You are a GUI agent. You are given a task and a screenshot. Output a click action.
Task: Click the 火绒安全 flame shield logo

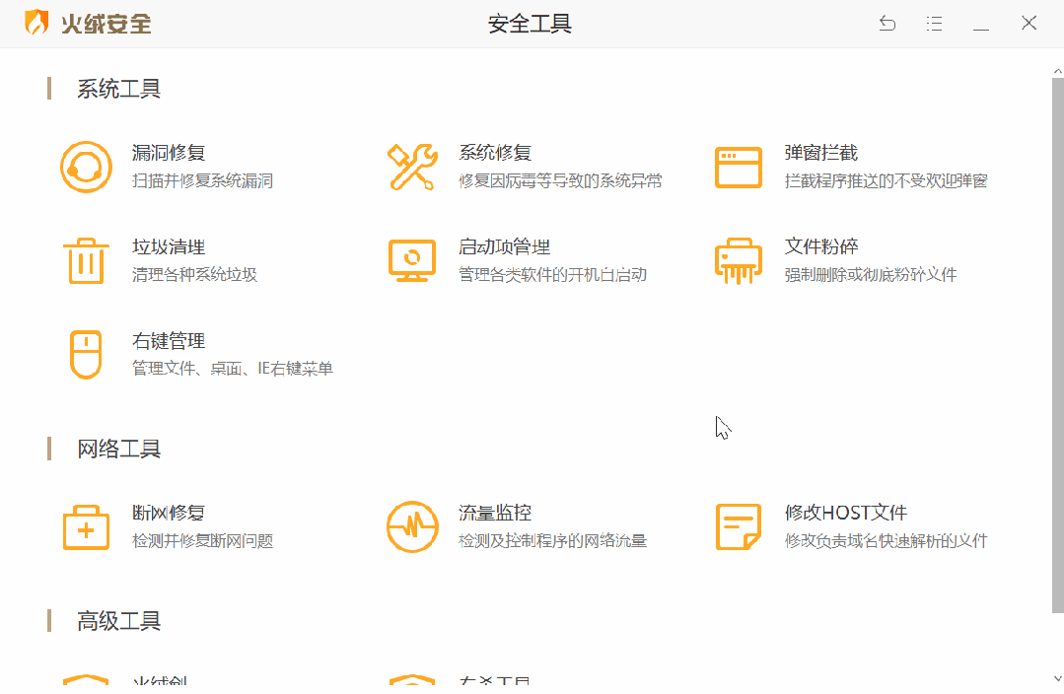[x=36, y=23]
